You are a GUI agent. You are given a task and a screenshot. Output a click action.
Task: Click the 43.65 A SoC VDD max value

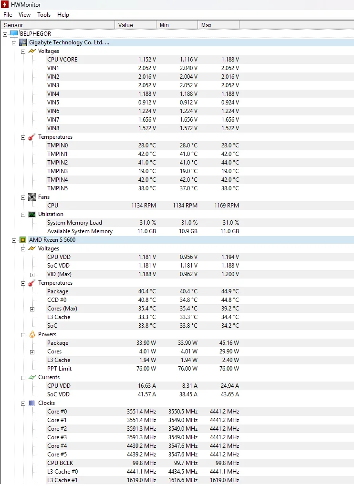point(229,394)
